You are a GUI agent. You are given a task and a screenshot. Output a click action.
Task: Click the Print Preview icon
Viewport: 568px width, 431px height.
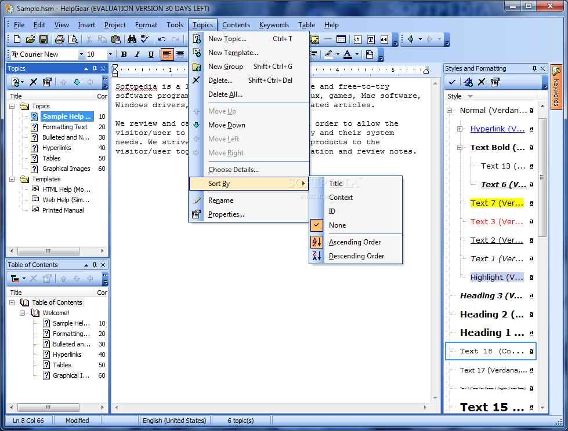[73, 39]
